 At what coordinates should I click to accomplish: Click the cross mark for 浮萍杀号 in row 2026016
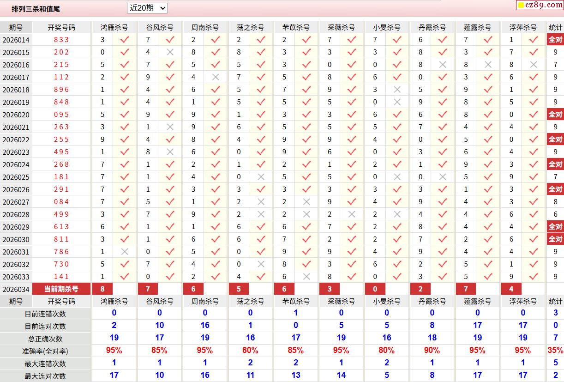point(534,65)
